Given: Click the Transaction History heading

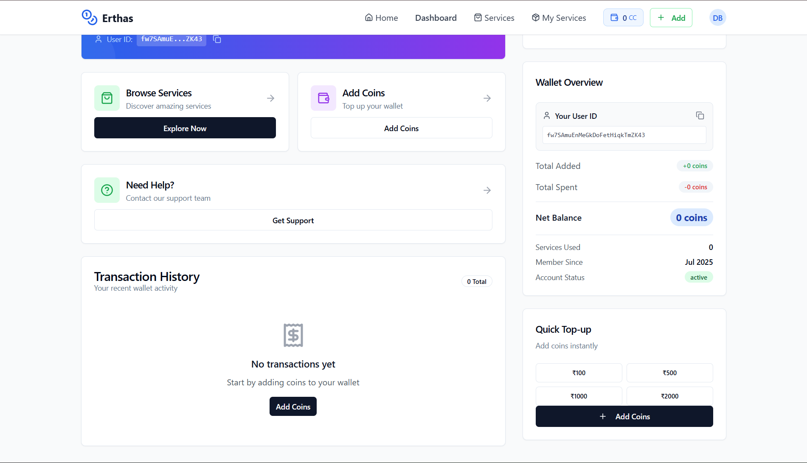Looking at the screenshot, I should tap(147, 276).
